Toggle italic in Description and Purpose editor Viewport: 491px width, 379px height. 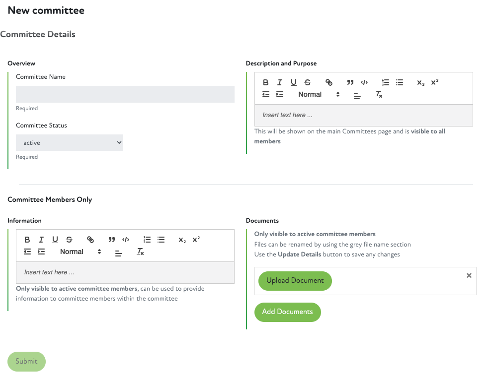[x=280, y=83]
